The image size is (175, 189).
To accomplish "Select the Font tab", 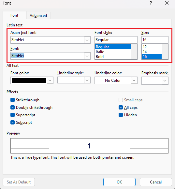I will [x=14, y=15].
